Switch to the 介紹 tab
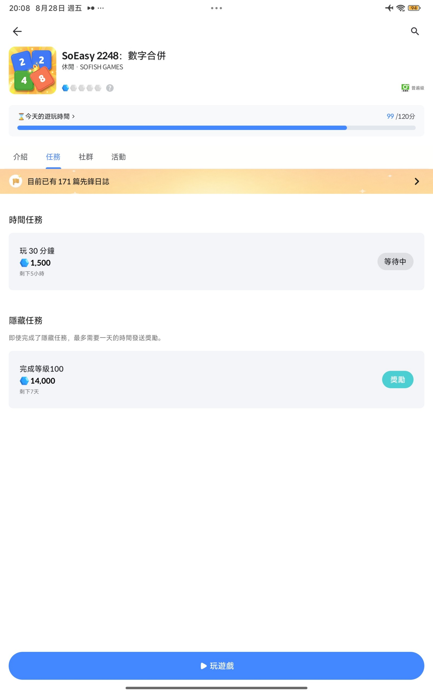433x693 pixels. 20,157
